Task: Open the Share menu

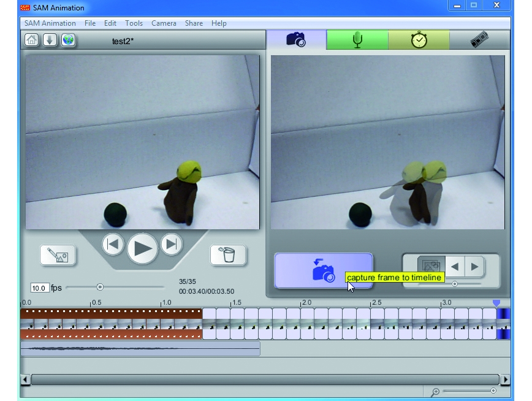Action: pyautogui.click(x=194, y=23)
